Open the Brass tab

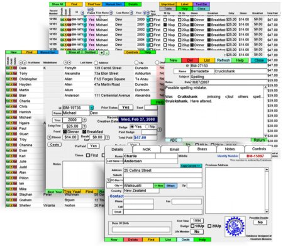[202, 149]
